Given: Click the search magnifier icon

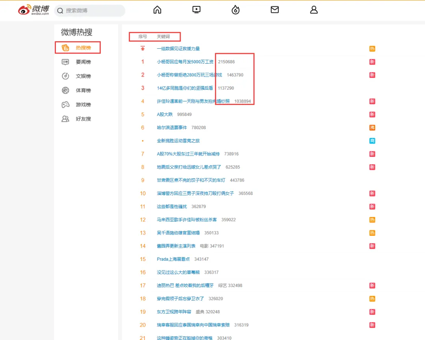Looking at the screenshot, I should 60,11.
